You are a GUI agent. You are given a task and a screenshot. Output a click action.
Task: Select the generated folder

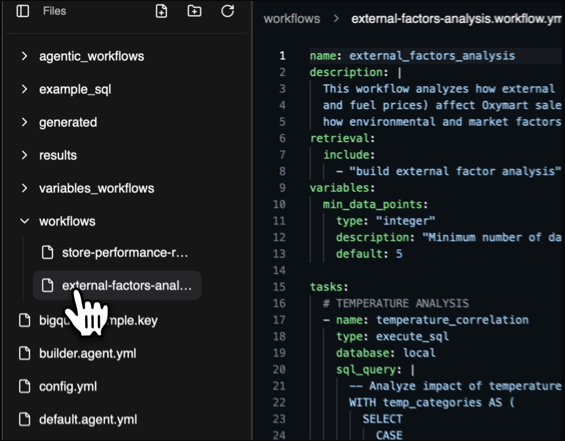(68, 122)
